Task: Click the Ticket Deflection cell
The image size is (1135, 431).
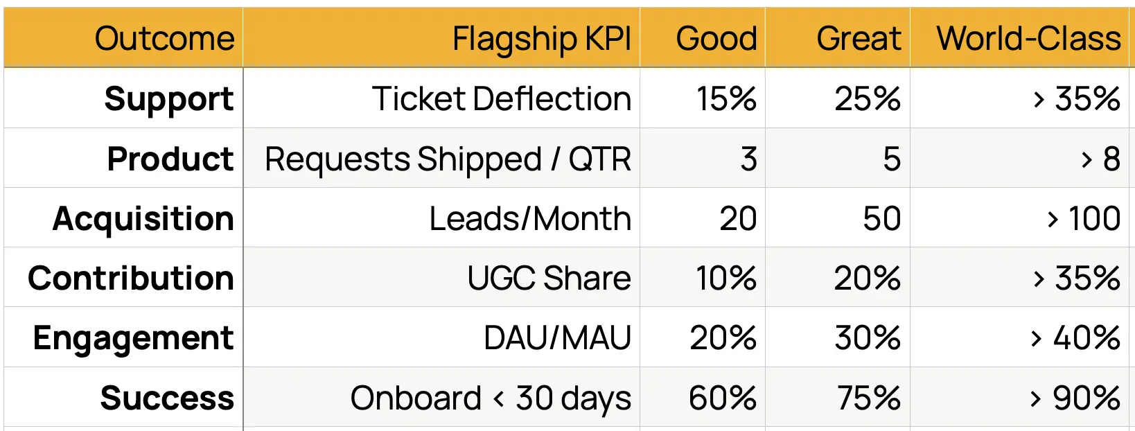Action: point(441,98)
